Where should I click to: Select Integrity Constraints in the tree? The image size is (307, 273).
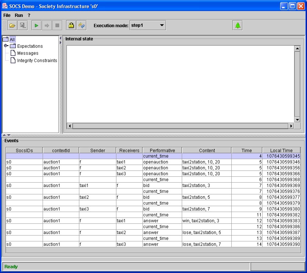coord(37,61)
